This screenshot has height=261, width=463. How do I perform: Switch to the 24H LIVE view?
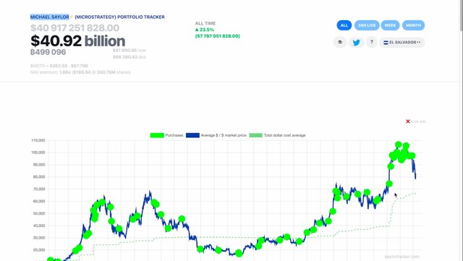[367, 25]
